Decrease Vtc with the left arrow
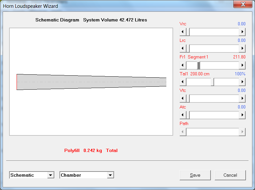The width and height of the screenshot is (255, 190). click(x=183, y=98)
